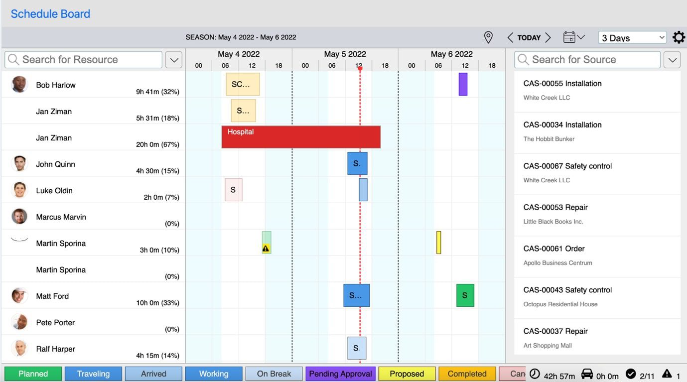687x382 pixels.
Task: Toggle the Pending Approval status filter
Action: point(341,374)
